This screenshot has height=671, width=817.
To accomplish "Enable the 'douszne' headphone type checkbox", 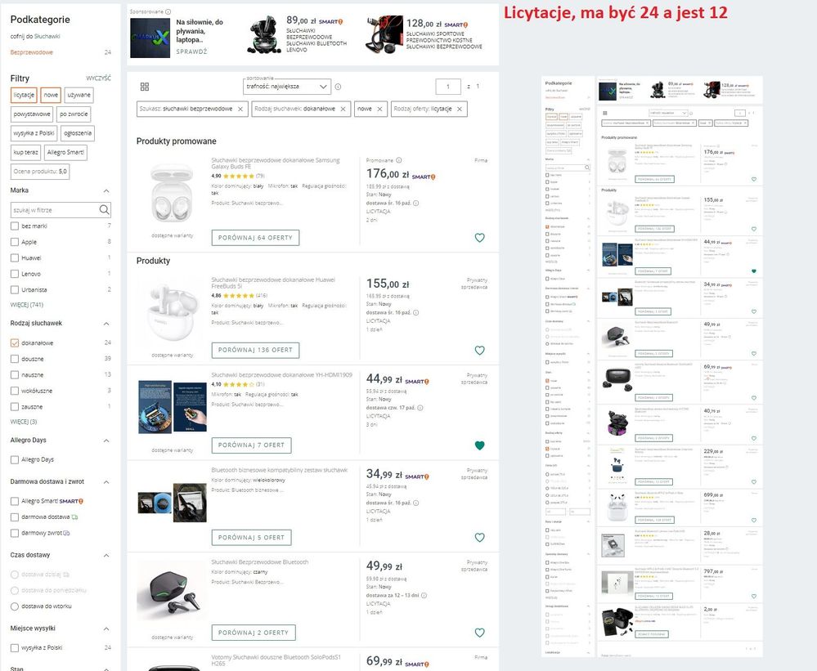I will 15,359.
